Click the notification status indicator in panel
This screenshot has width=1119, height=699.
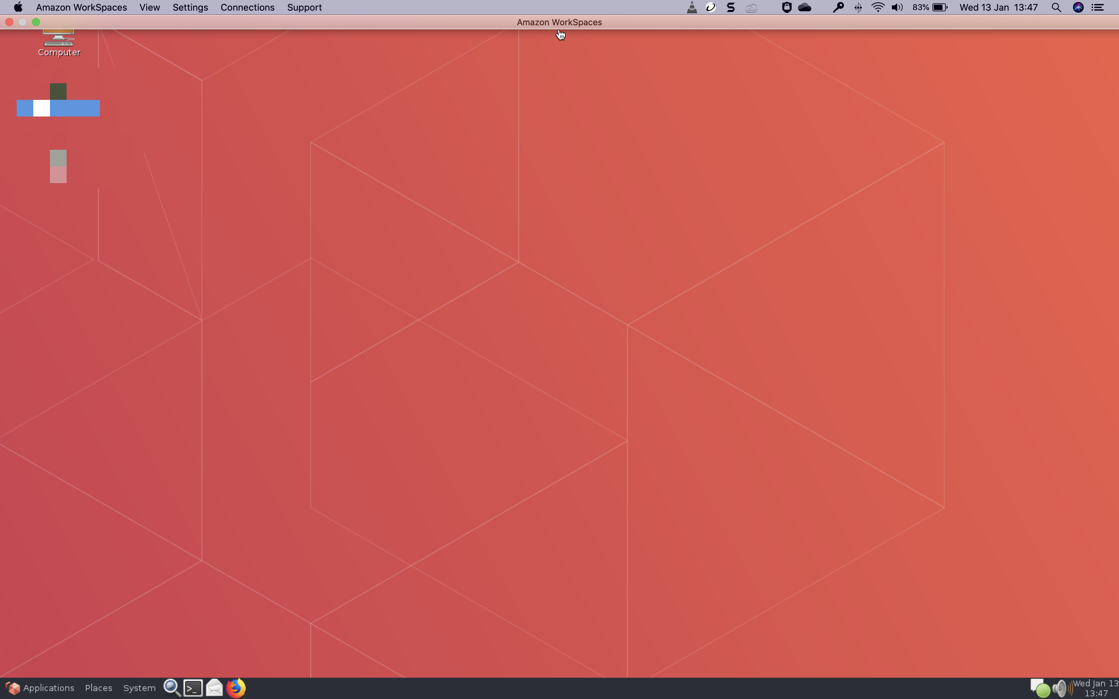click(x=1040, y=688)
